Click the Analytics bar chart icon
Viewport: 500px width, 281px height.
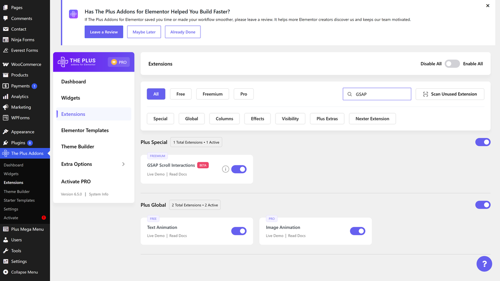5,97
